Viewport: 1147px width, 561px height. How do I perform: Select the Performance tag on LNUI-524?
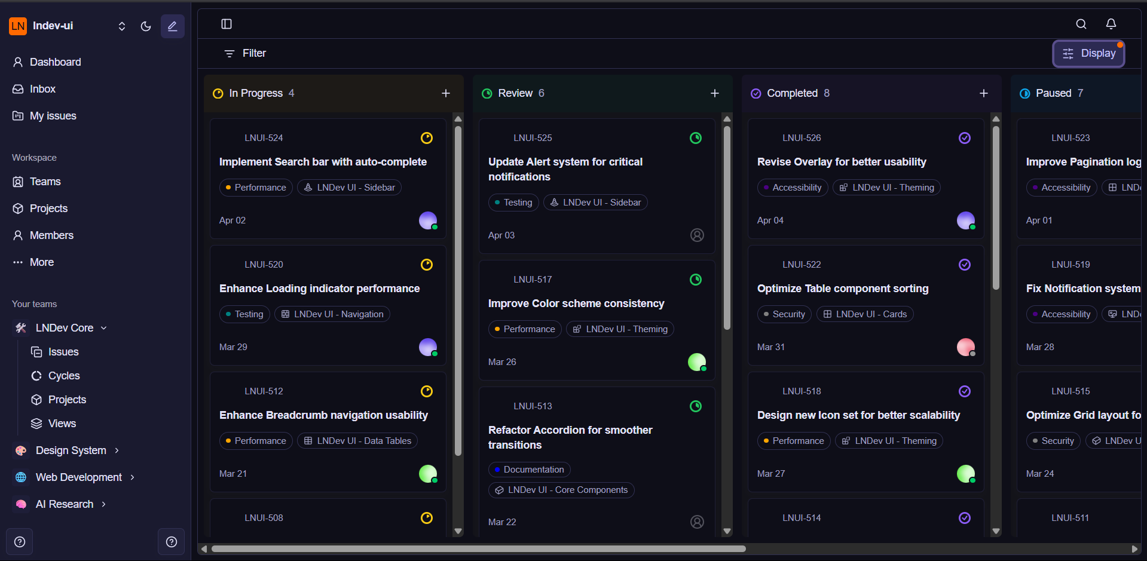point(256,188)
